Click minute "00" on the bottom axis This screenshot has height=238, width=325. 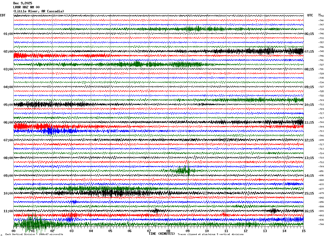[x=13, y=231]
